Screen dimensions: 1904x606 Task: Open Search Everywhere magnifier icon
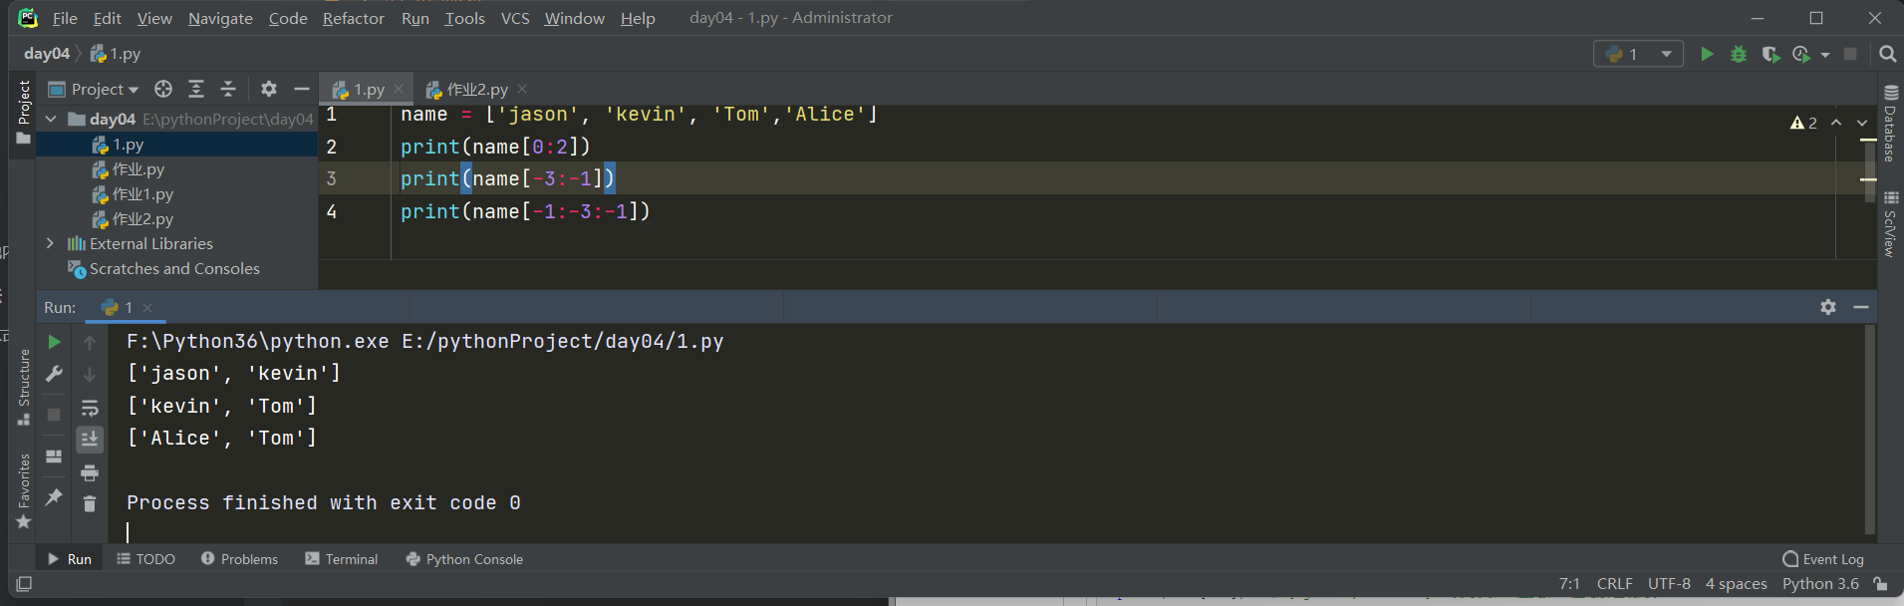(x=1887, y=54)
